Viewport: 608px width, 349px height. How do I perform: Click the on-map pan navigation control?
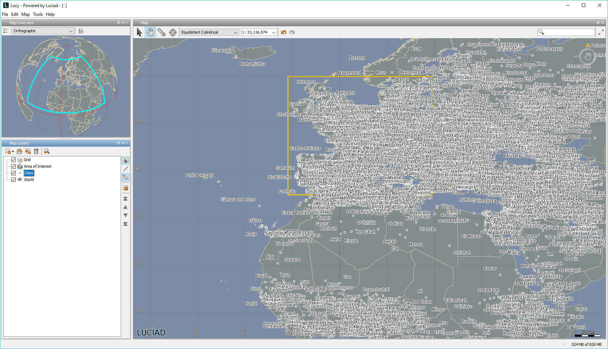(588, 56)
